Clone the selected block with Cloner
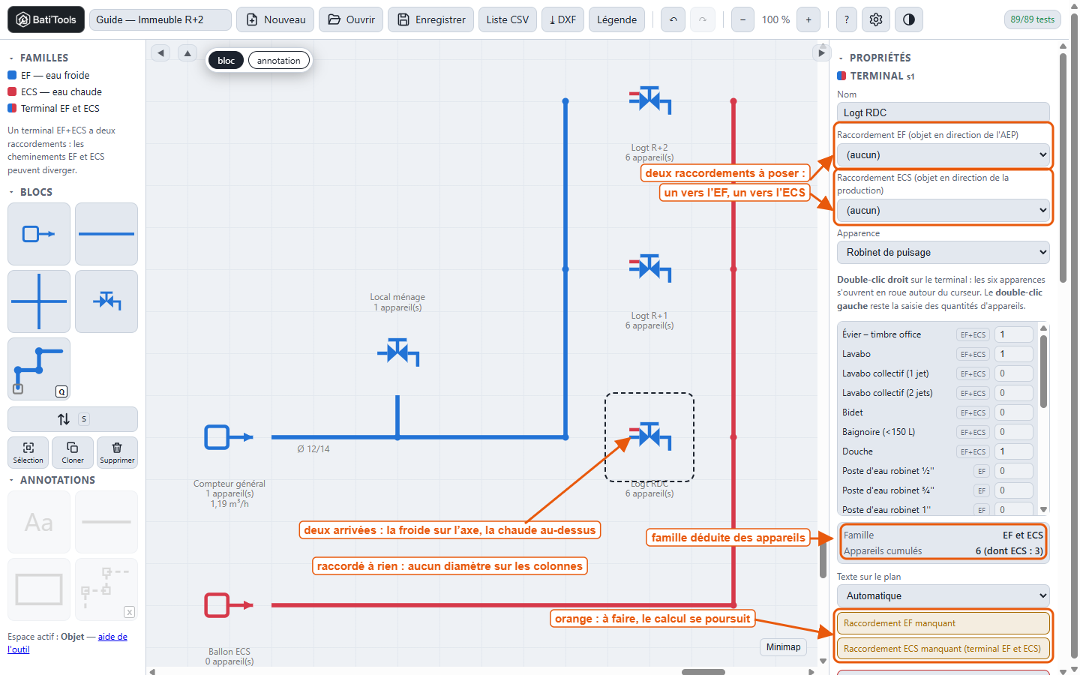The width and height of the screenshot is (1080, 675). 73,452
